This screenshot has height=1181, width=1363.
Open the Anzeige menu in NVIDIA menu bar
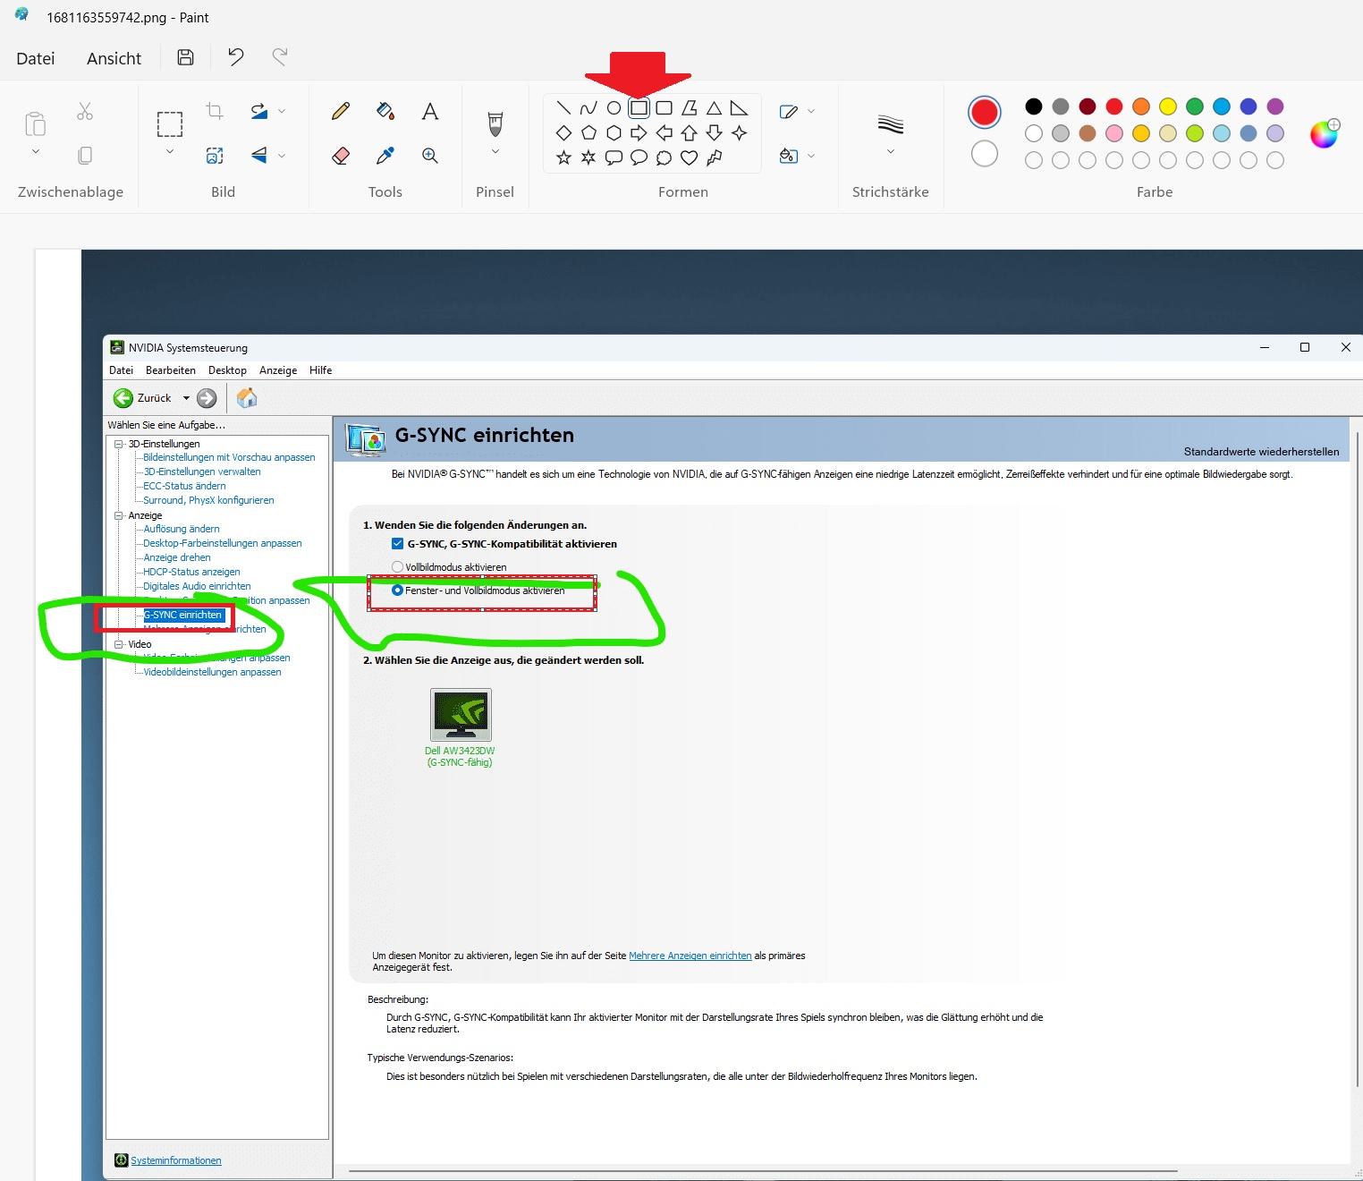pos(278,370)
